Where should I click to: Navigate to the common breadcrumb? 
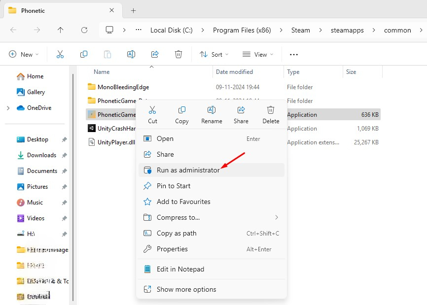[397, 30]
